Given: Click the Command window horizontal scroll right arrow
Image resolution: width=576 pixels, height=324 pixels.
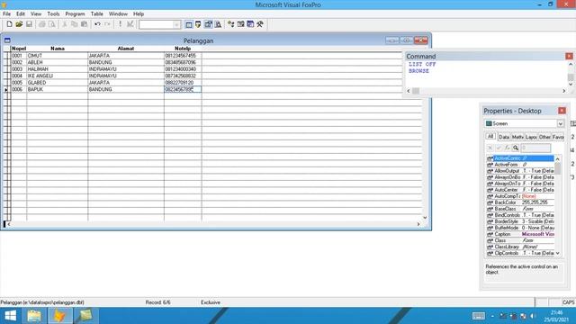Looking at the screenshot, I should 564,91.
